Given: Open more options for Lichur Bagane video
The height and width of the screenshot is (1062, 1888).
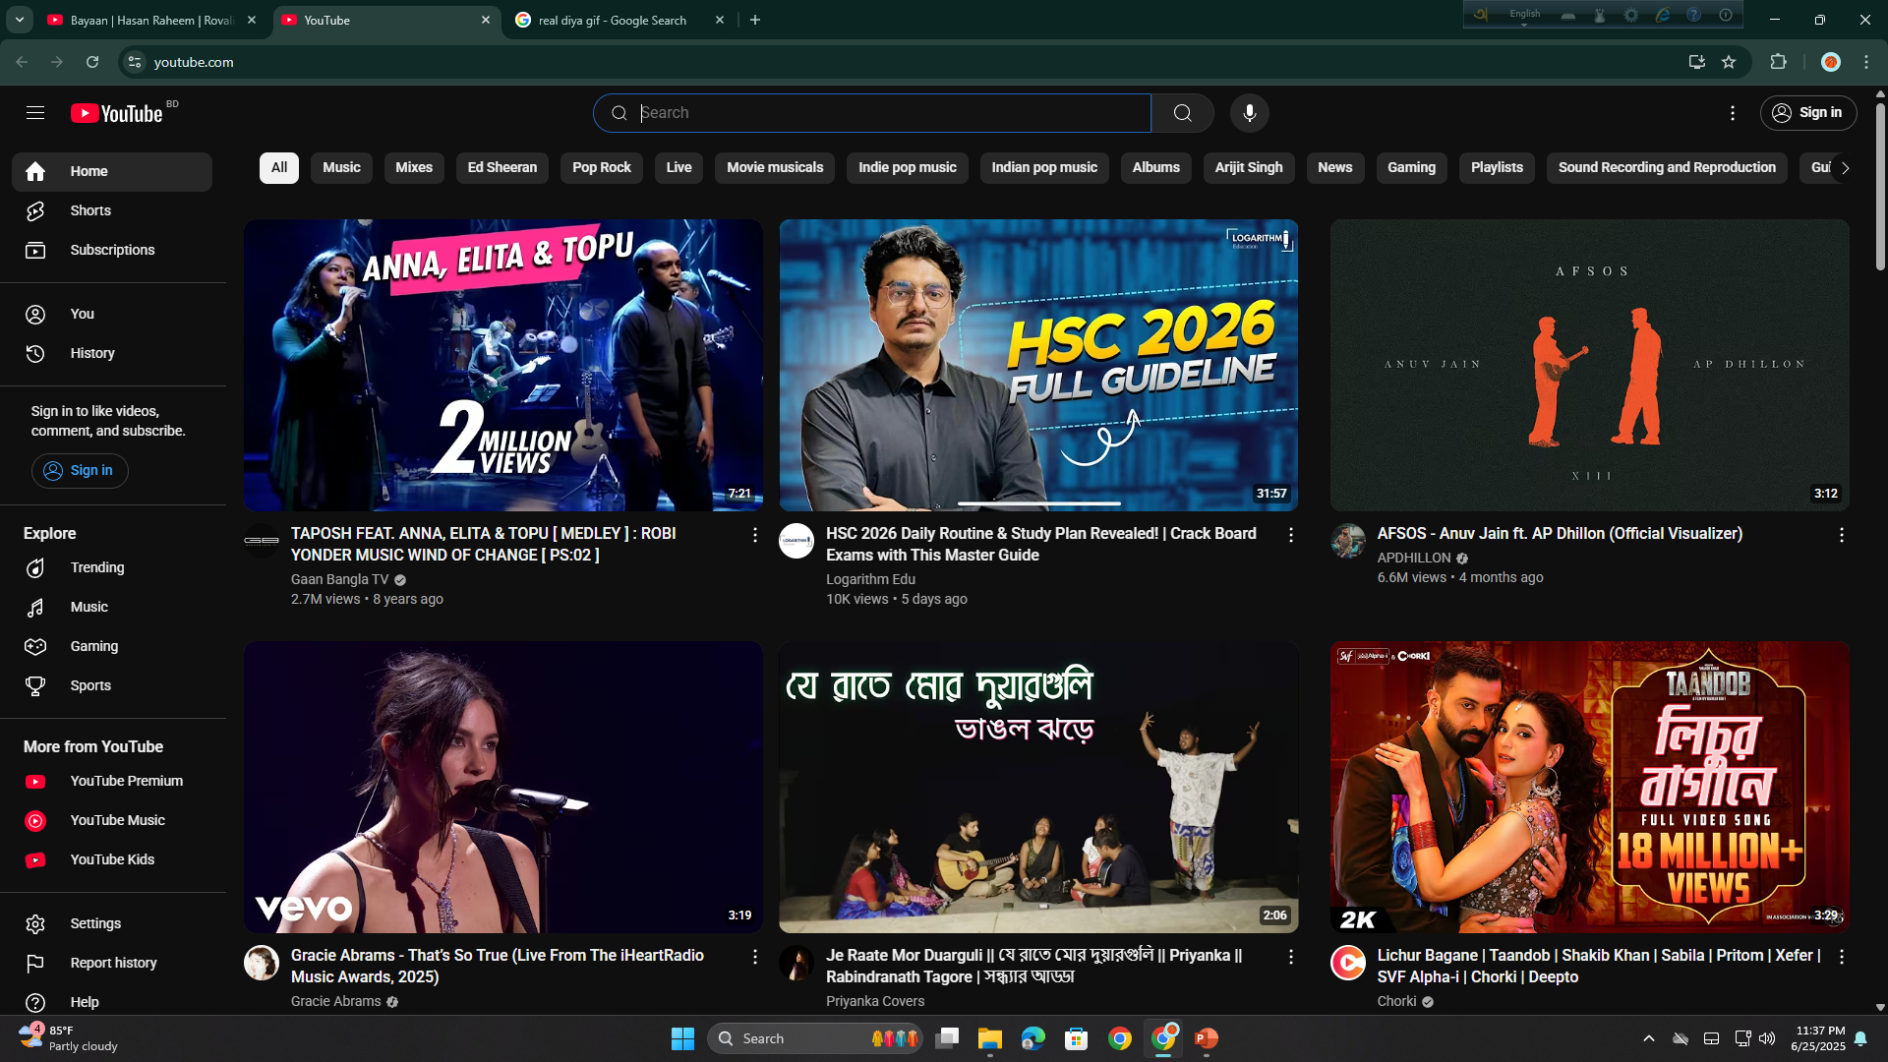Looking at the screenshot, I should tap(1842, 957).
